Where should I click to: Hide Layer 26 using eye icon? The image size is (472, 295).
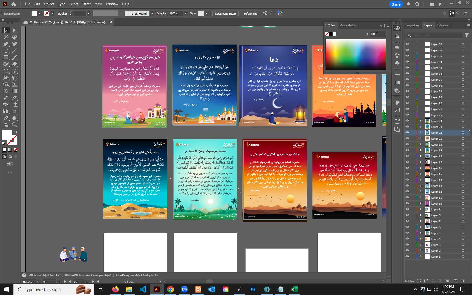(x=407, y=109)
